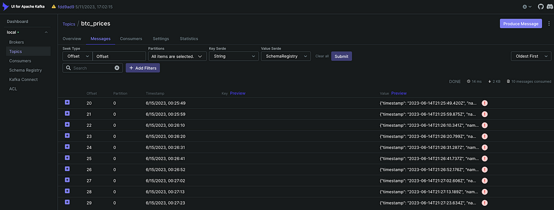This screenshot has width=554, height=210.
Task: Open the GitHub icon link
Action: 540,6
